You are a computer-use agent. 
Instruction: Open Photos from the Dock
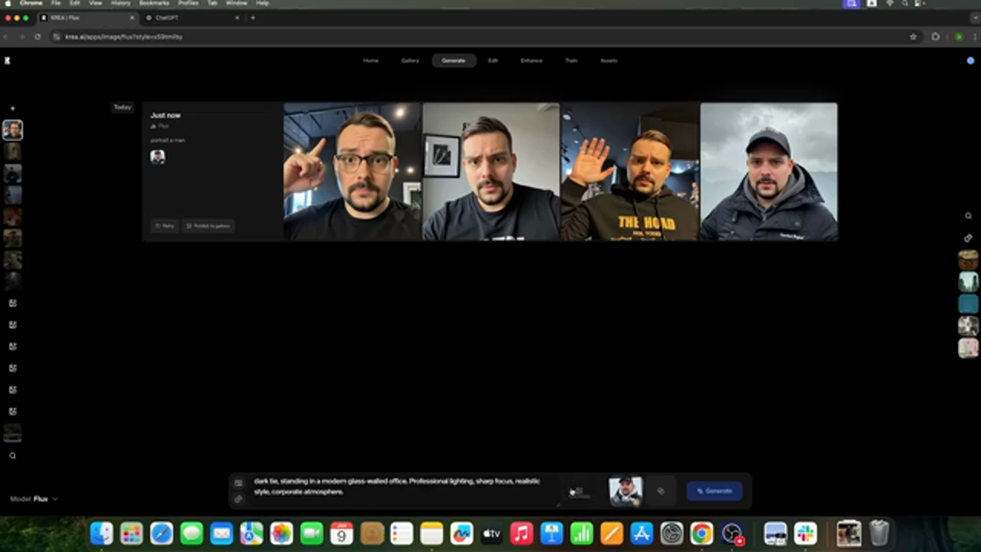[281, 533]
